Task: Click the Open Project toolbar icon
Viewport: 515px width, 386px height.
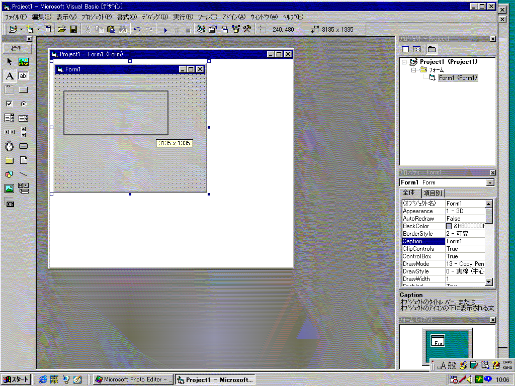Action: click(61, 30)
